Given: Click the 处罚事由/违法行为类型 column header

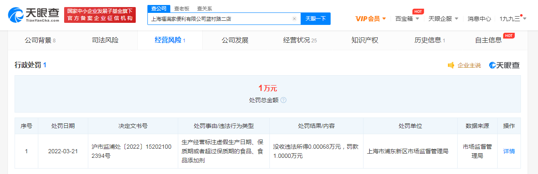Looking at the screenshot, I should click(x=224, y=126).
